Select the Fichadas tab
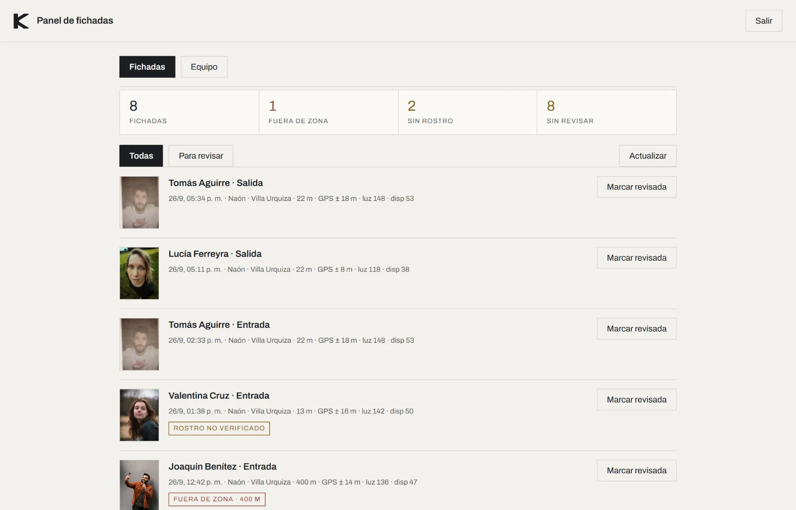796x510 pixels. pos(147,67)
